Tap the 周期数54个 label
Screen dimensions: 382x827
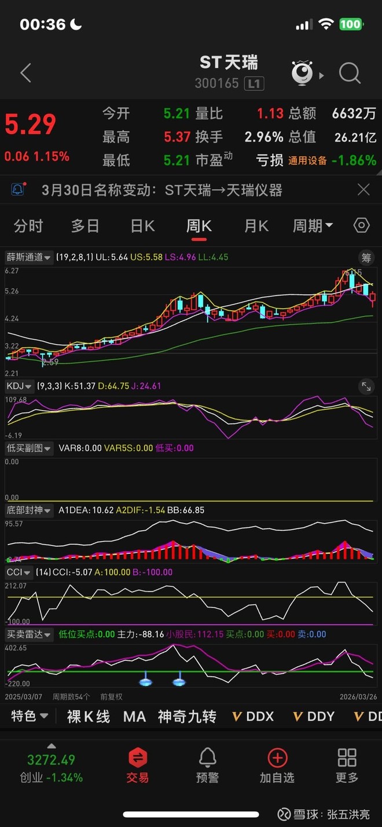(71, 697)
